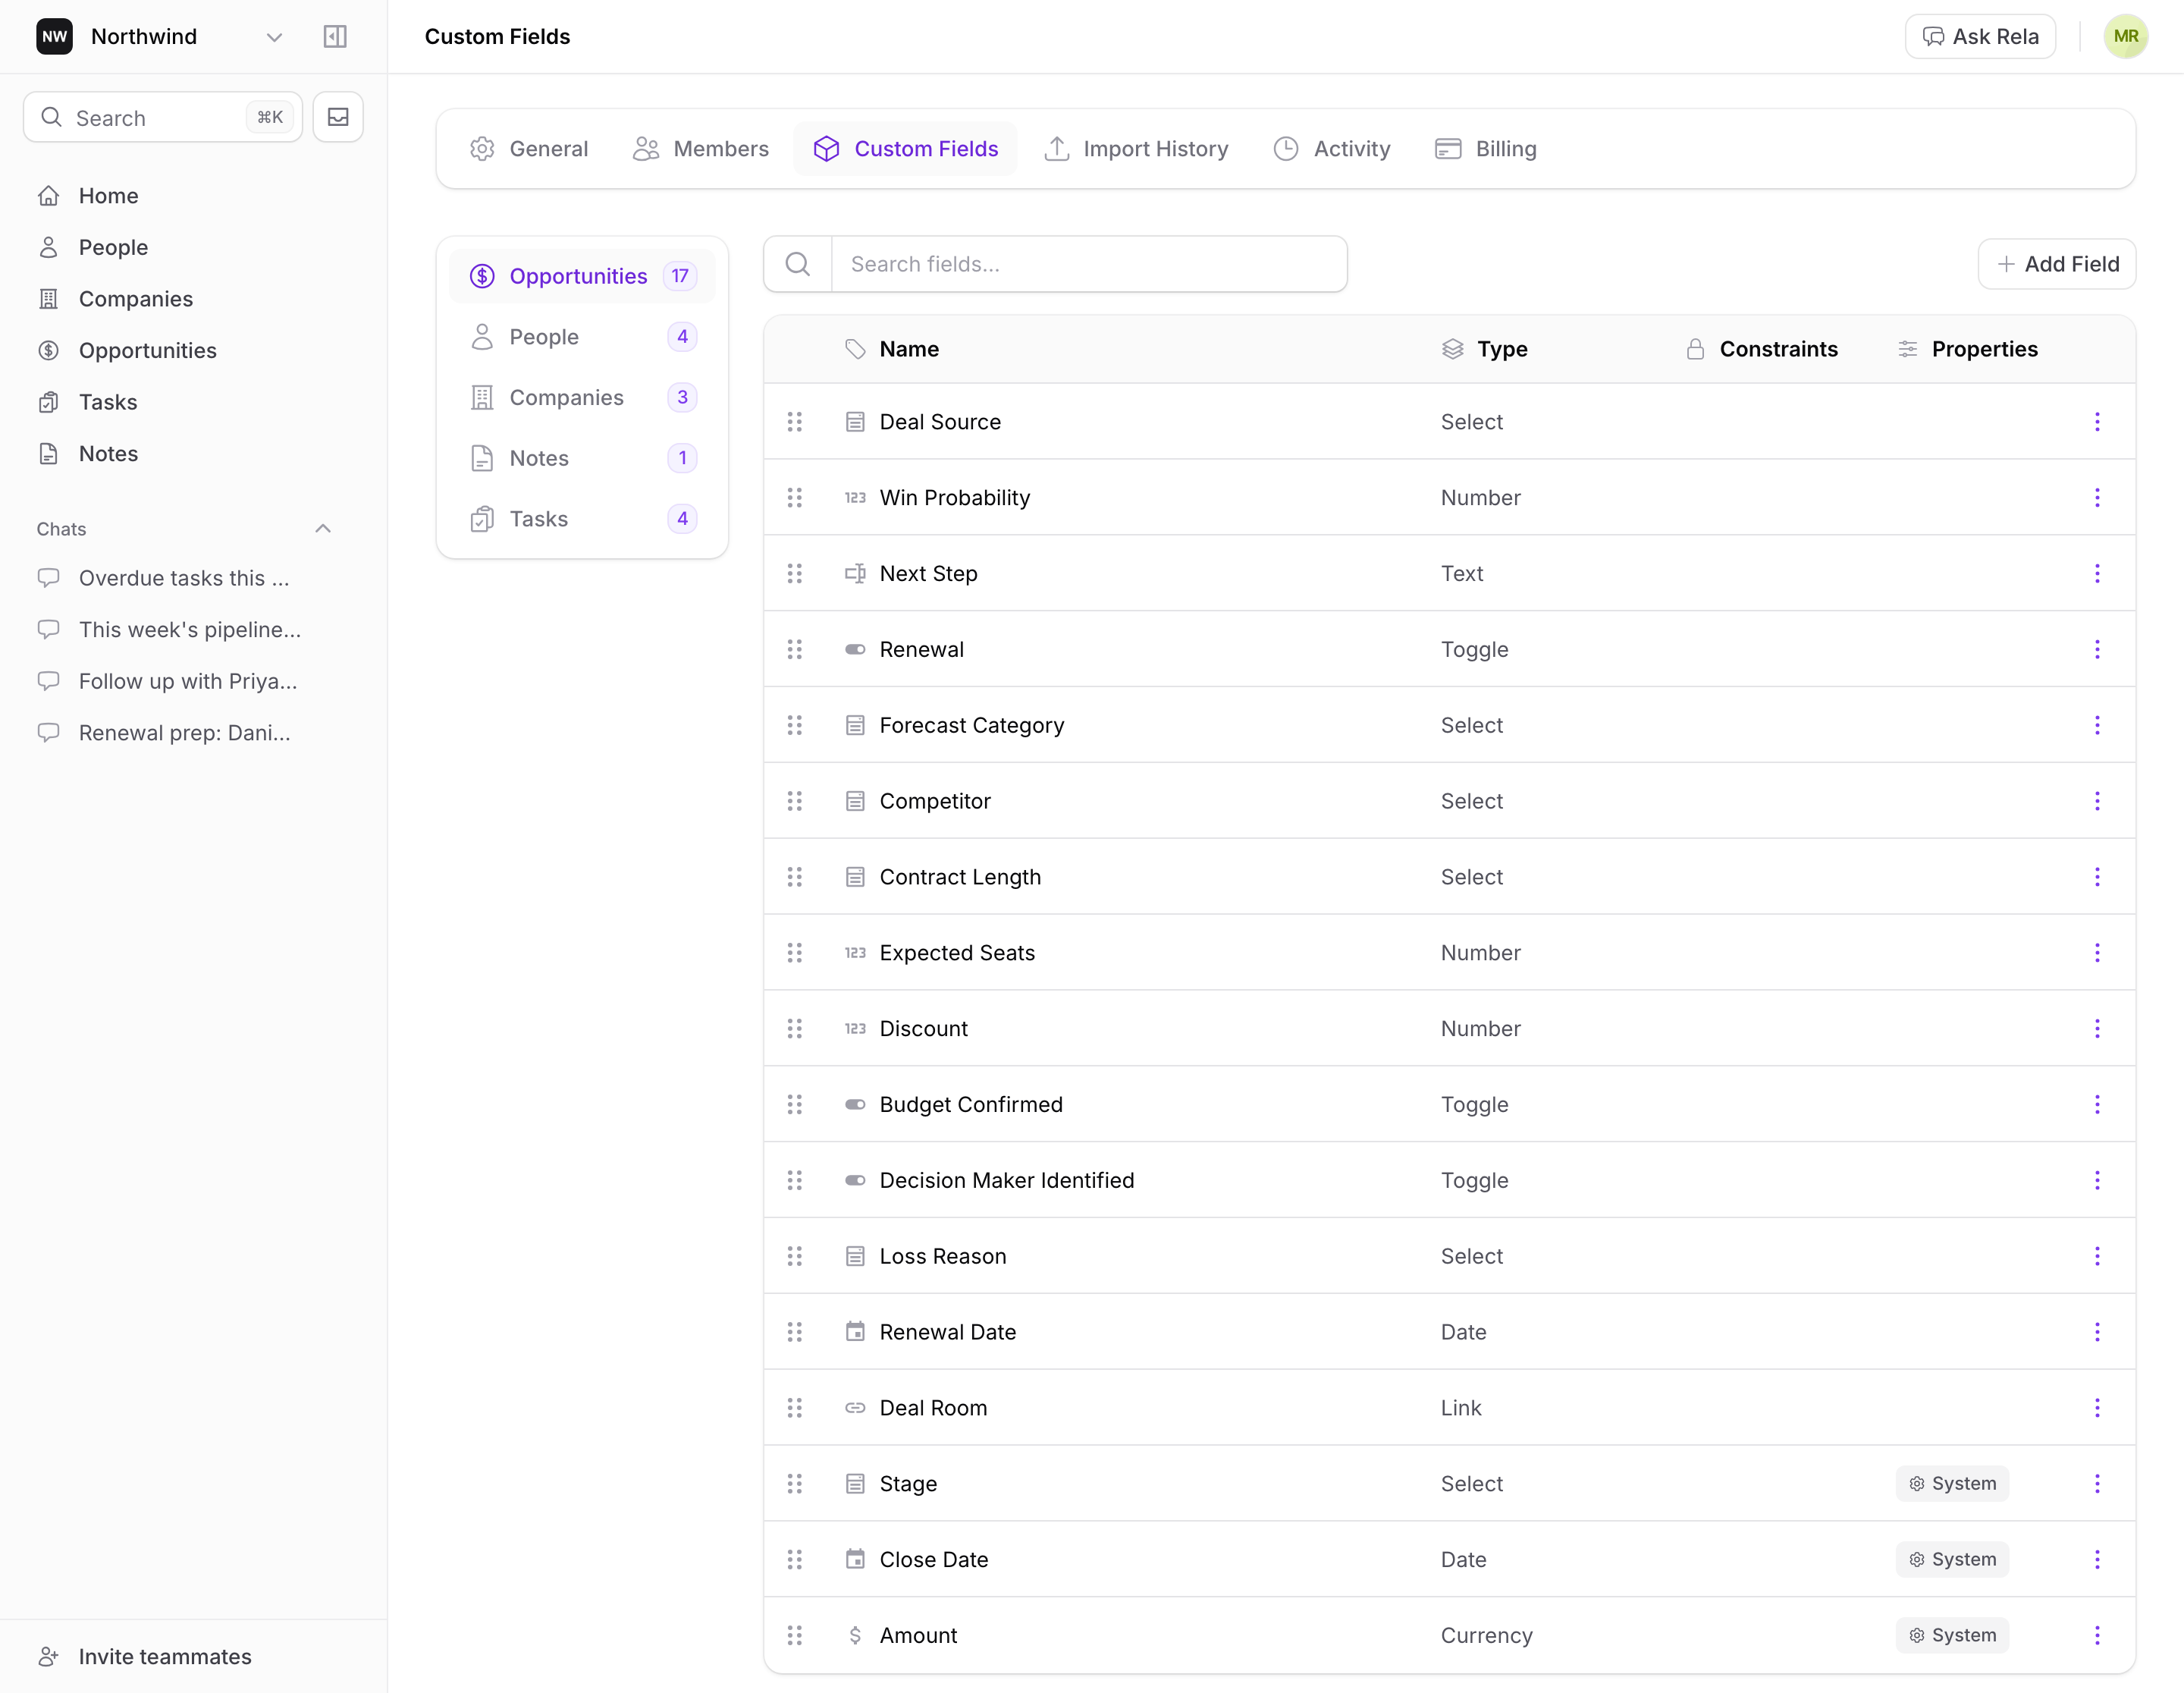2184x1693 pixels.
Task: Switch to the General tab
Action: pyautogui.click(x=530, y=149)
